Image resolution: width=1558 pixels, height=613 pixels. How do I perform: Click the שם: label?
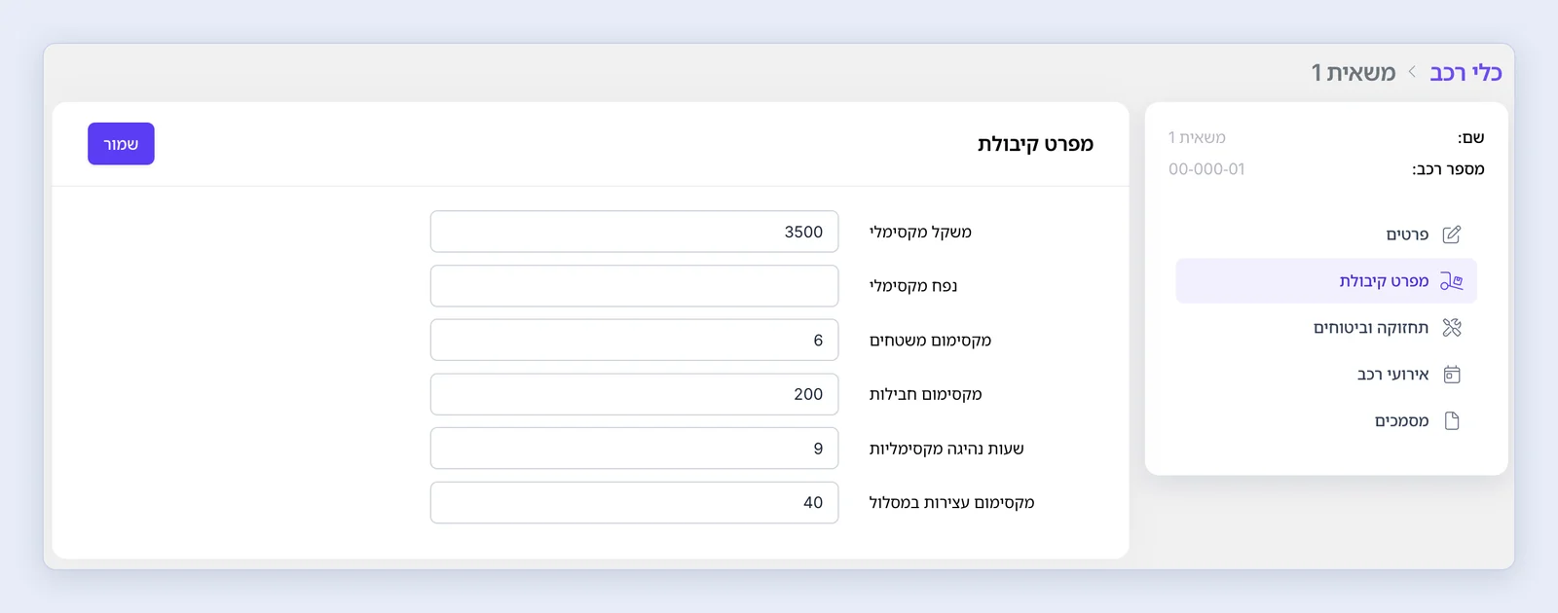click(1470, 138)
